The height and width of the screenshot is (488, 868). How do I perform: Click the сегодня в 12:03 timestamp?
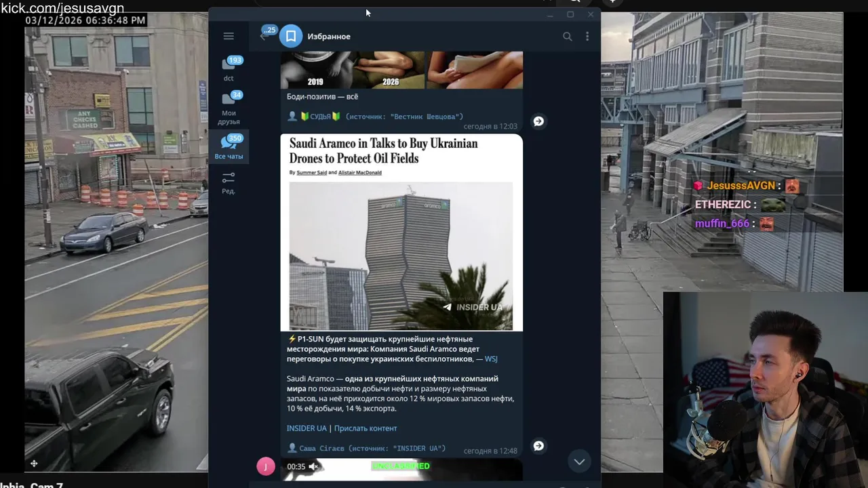pyautogui.click(x=490, y=127)
